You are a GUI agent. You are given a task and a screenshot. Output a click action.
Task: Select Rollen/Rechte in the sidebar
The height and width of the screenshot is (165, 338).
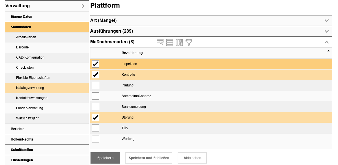tap(22, 139)
